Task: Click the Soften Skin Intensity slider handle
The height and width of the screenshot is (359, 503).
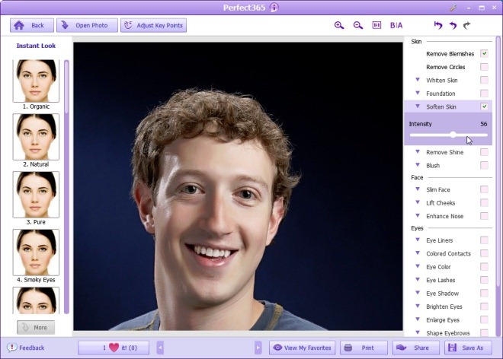Action: [453, 135]
